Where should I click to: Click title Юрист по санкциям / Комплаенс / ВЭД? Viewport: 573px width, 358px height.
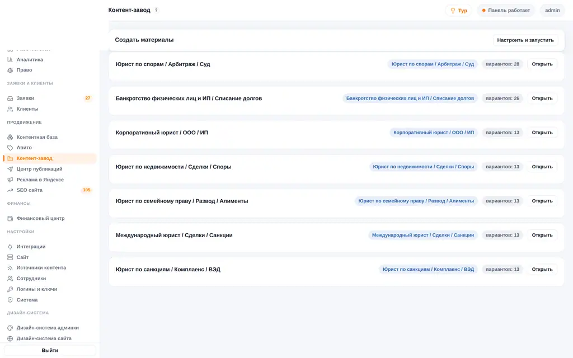point(168,270)
